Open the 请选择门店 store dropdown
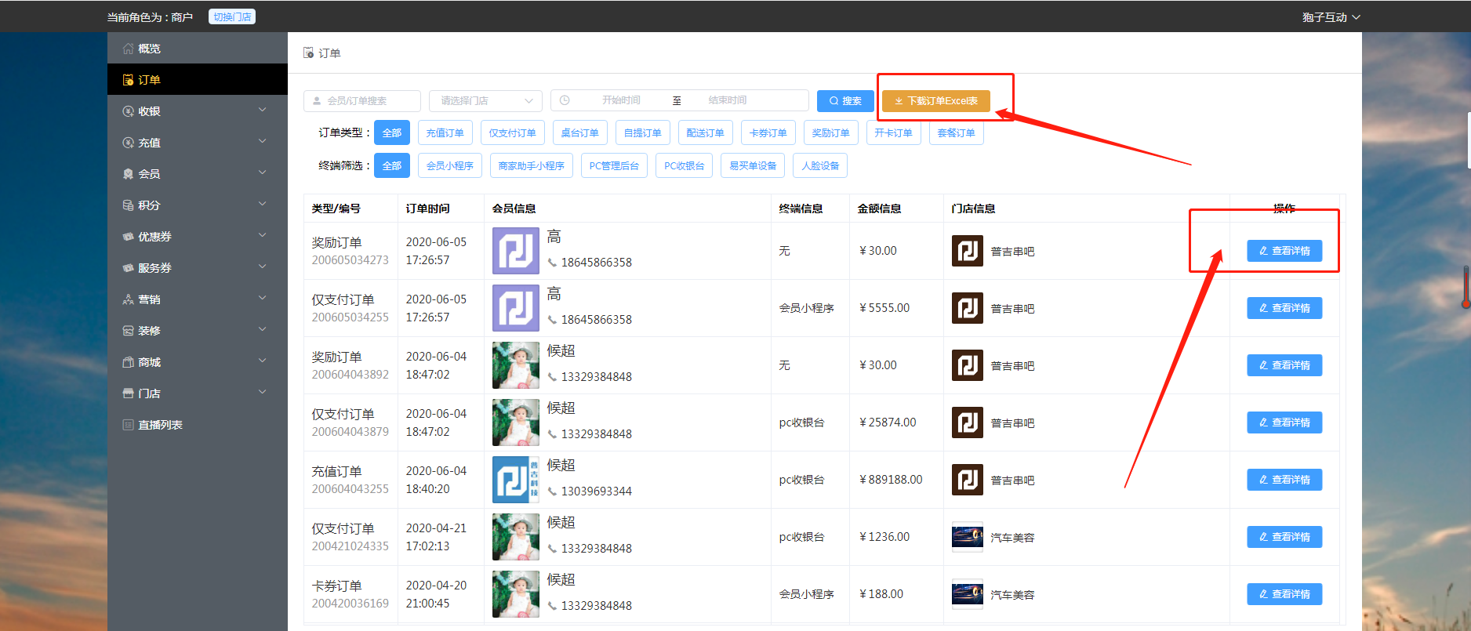 point(485,101)
